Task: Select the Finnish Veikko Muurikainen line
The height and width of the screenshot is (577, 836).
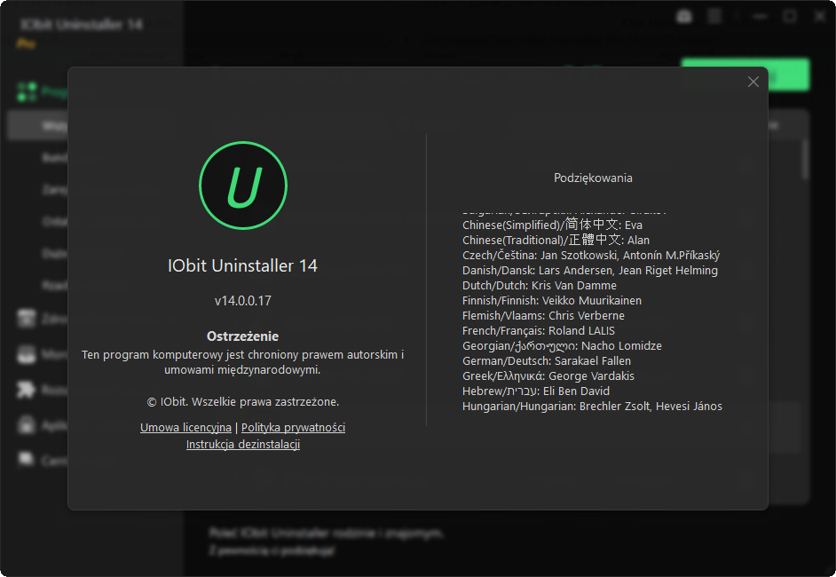Action: coord(552,300)
